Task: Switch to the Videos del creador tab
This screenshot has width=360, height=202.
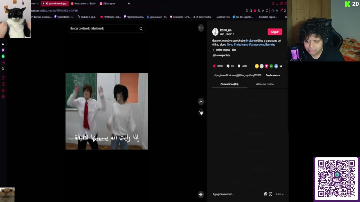Action: [x=265, y=84]
